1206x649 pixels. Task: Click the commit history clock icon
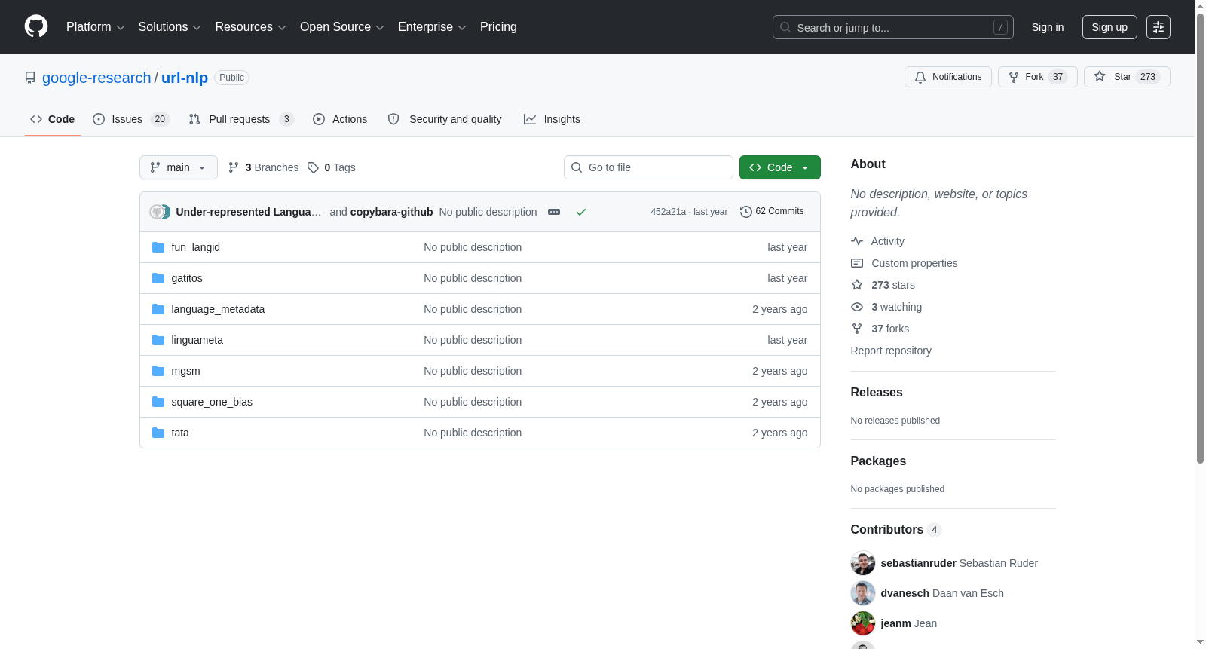point(746,212)
